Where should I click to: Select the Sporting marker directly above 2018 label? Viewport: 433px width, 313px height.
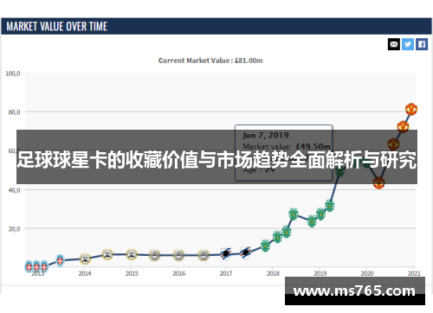pyautogui.click(x=277, y=237)
